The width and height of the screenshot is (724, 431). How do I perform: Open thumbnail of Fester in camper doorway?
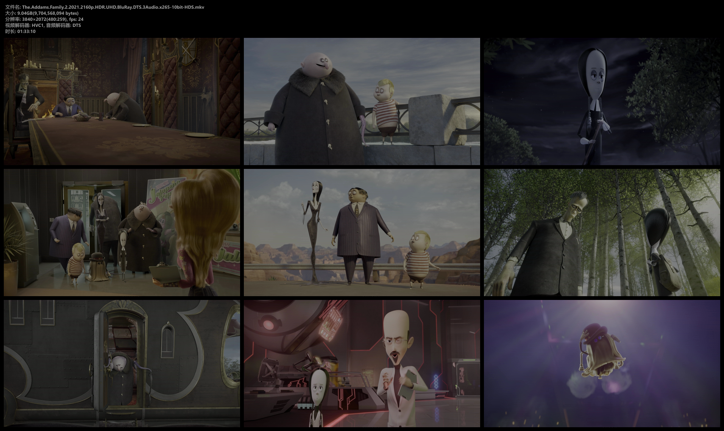pyautogui.click(x=122, y=364)
